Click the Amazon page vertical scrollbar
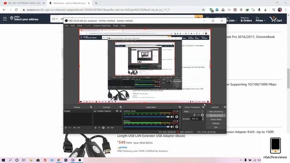This screenshot has height=163, width=290. (x=288, y=78)
